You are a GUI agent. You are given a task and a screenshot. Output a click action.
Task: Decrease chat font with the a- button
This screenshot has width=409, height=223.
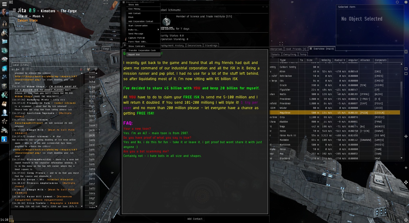click(13, 69)
